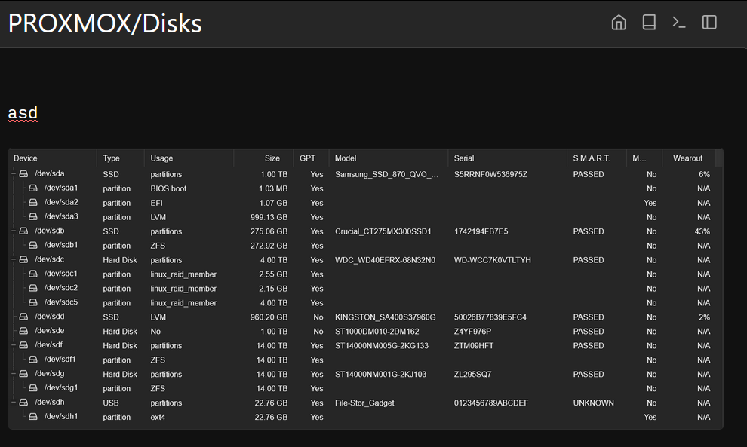The height and width of the screenshot is (447, 747).
Task: Toggle the sidebar panel icon
Action: pyautogui.click(x=709, y=23)
